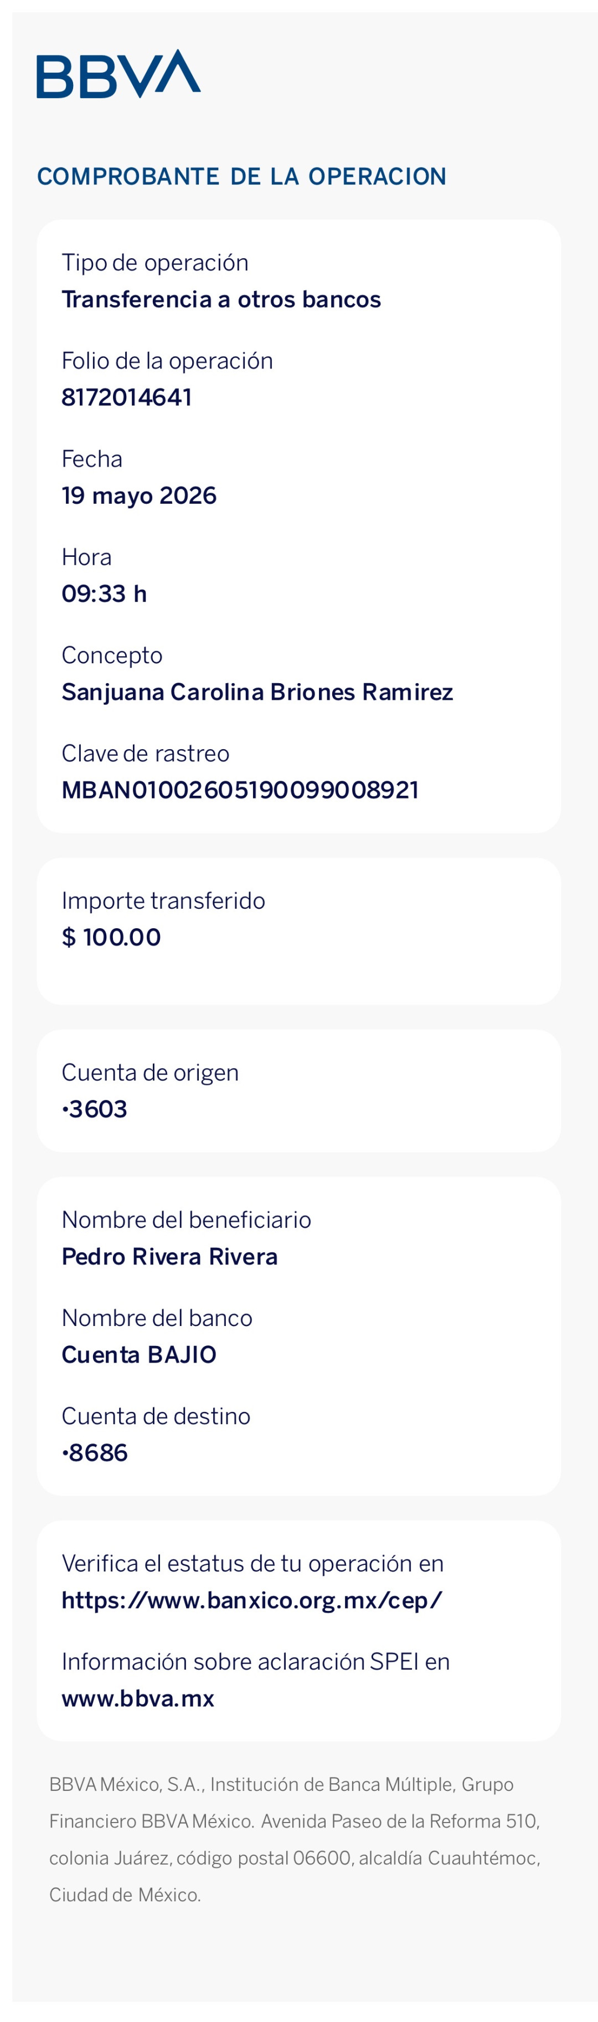Click the bank name Cuenta BAJIO
Screen dimensions: 598x2022
pyautogui.click(x=139, y=1355)
